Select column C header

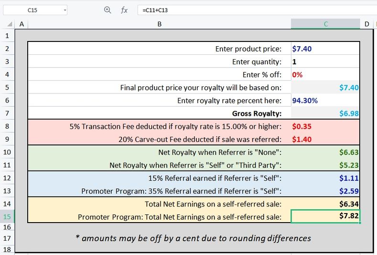click(325, 24)
